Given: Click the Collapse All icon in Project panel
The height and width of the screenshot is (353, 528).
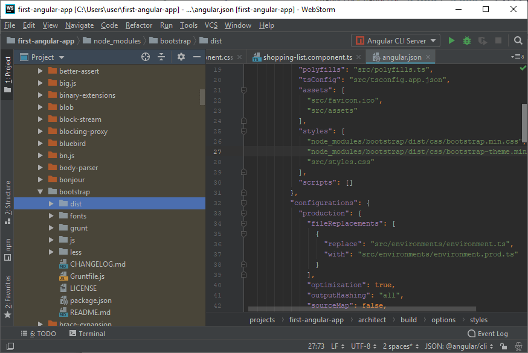Looking at the screenshot, I should pos(161,57).
